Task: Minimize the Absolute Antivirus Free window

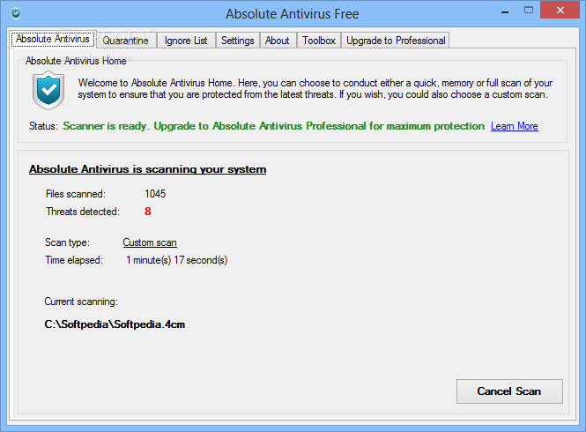Action: click(x=505, y=12)
